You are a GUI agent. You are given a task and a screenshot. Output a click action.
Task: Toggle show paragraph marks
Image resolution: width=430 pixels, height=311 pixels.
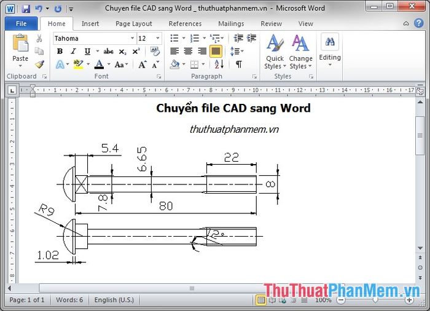point(239,65)
